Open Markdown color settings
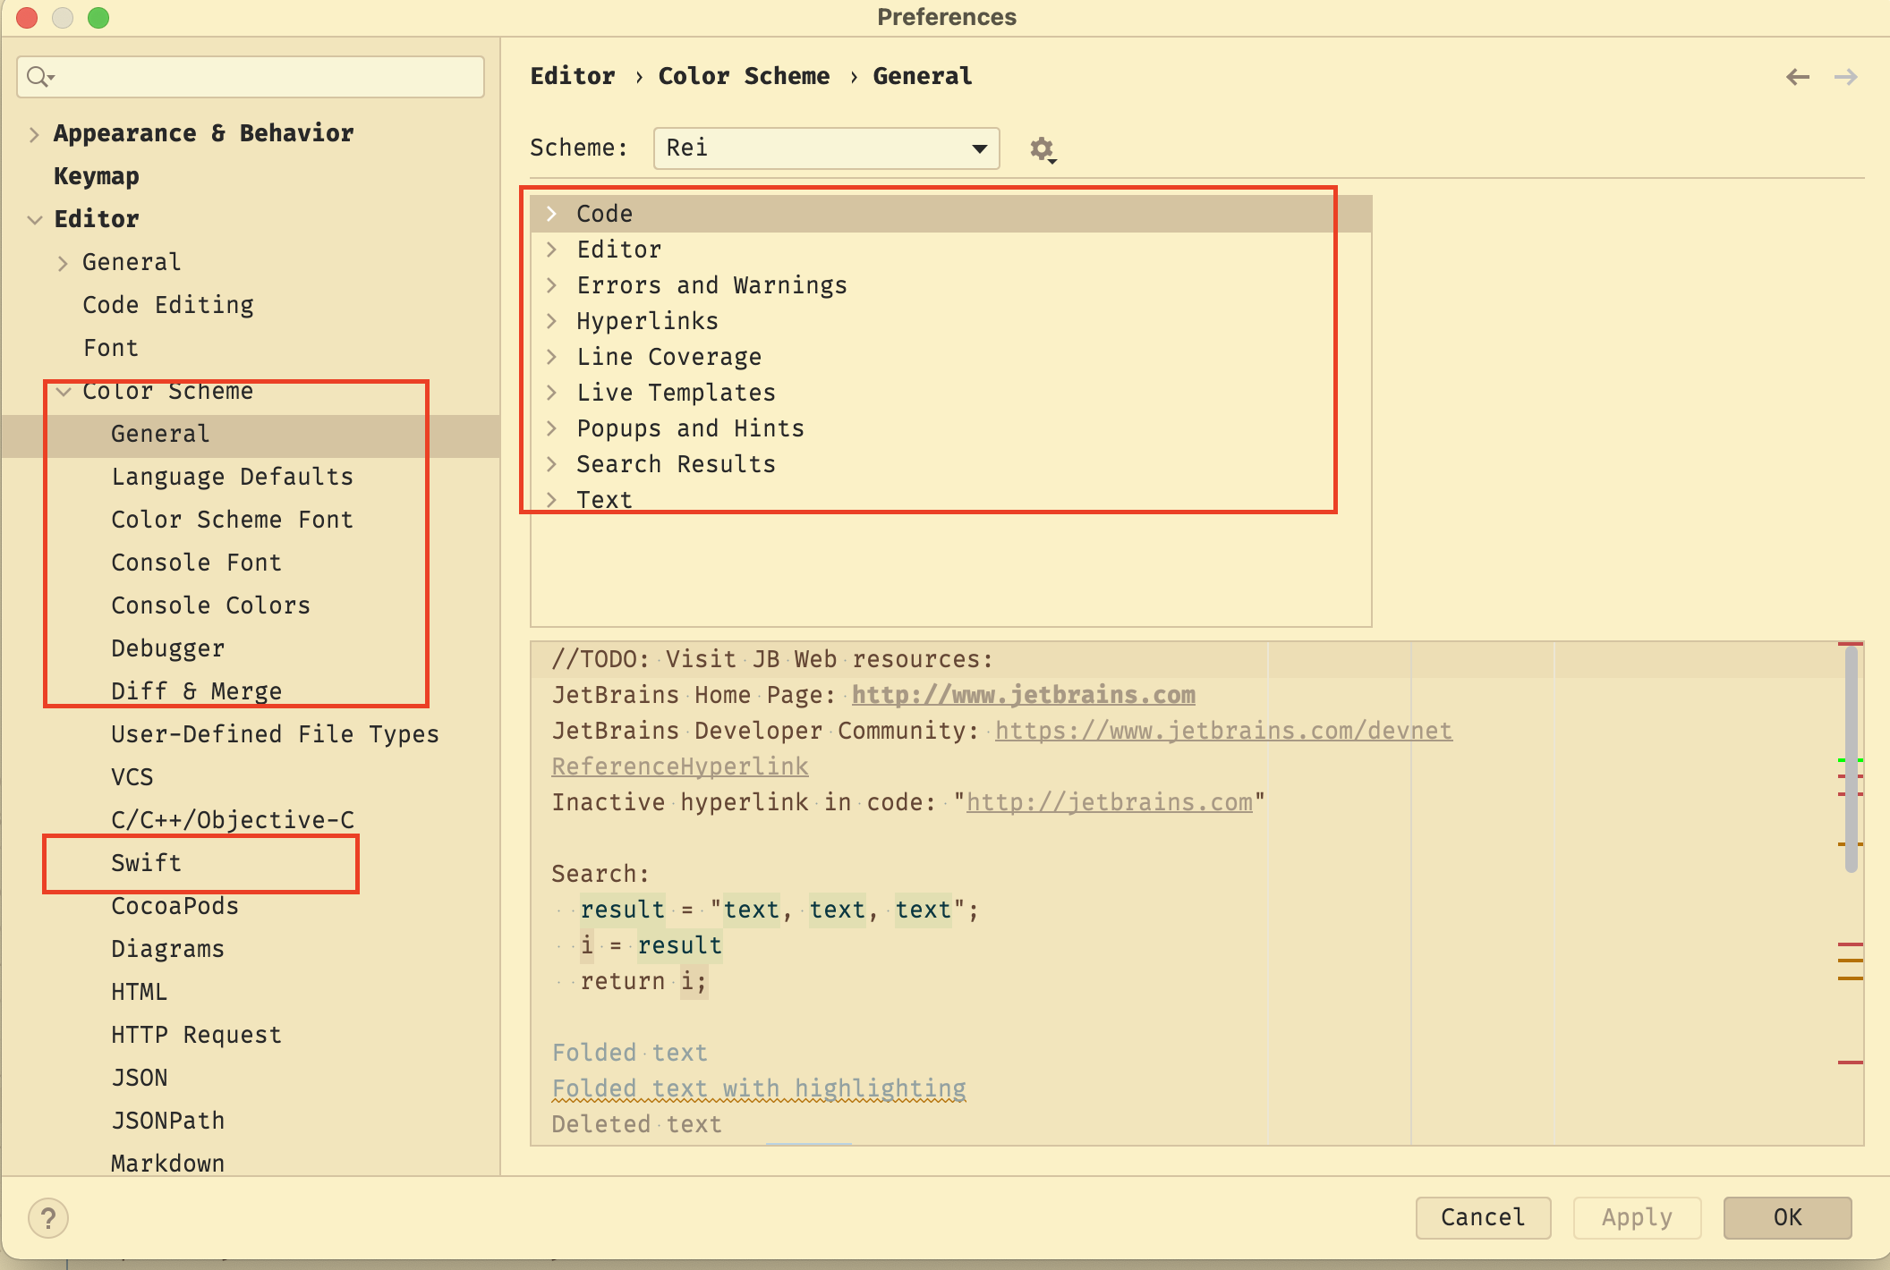This screenshot has height=1270, width=1890. point(168,1164)
